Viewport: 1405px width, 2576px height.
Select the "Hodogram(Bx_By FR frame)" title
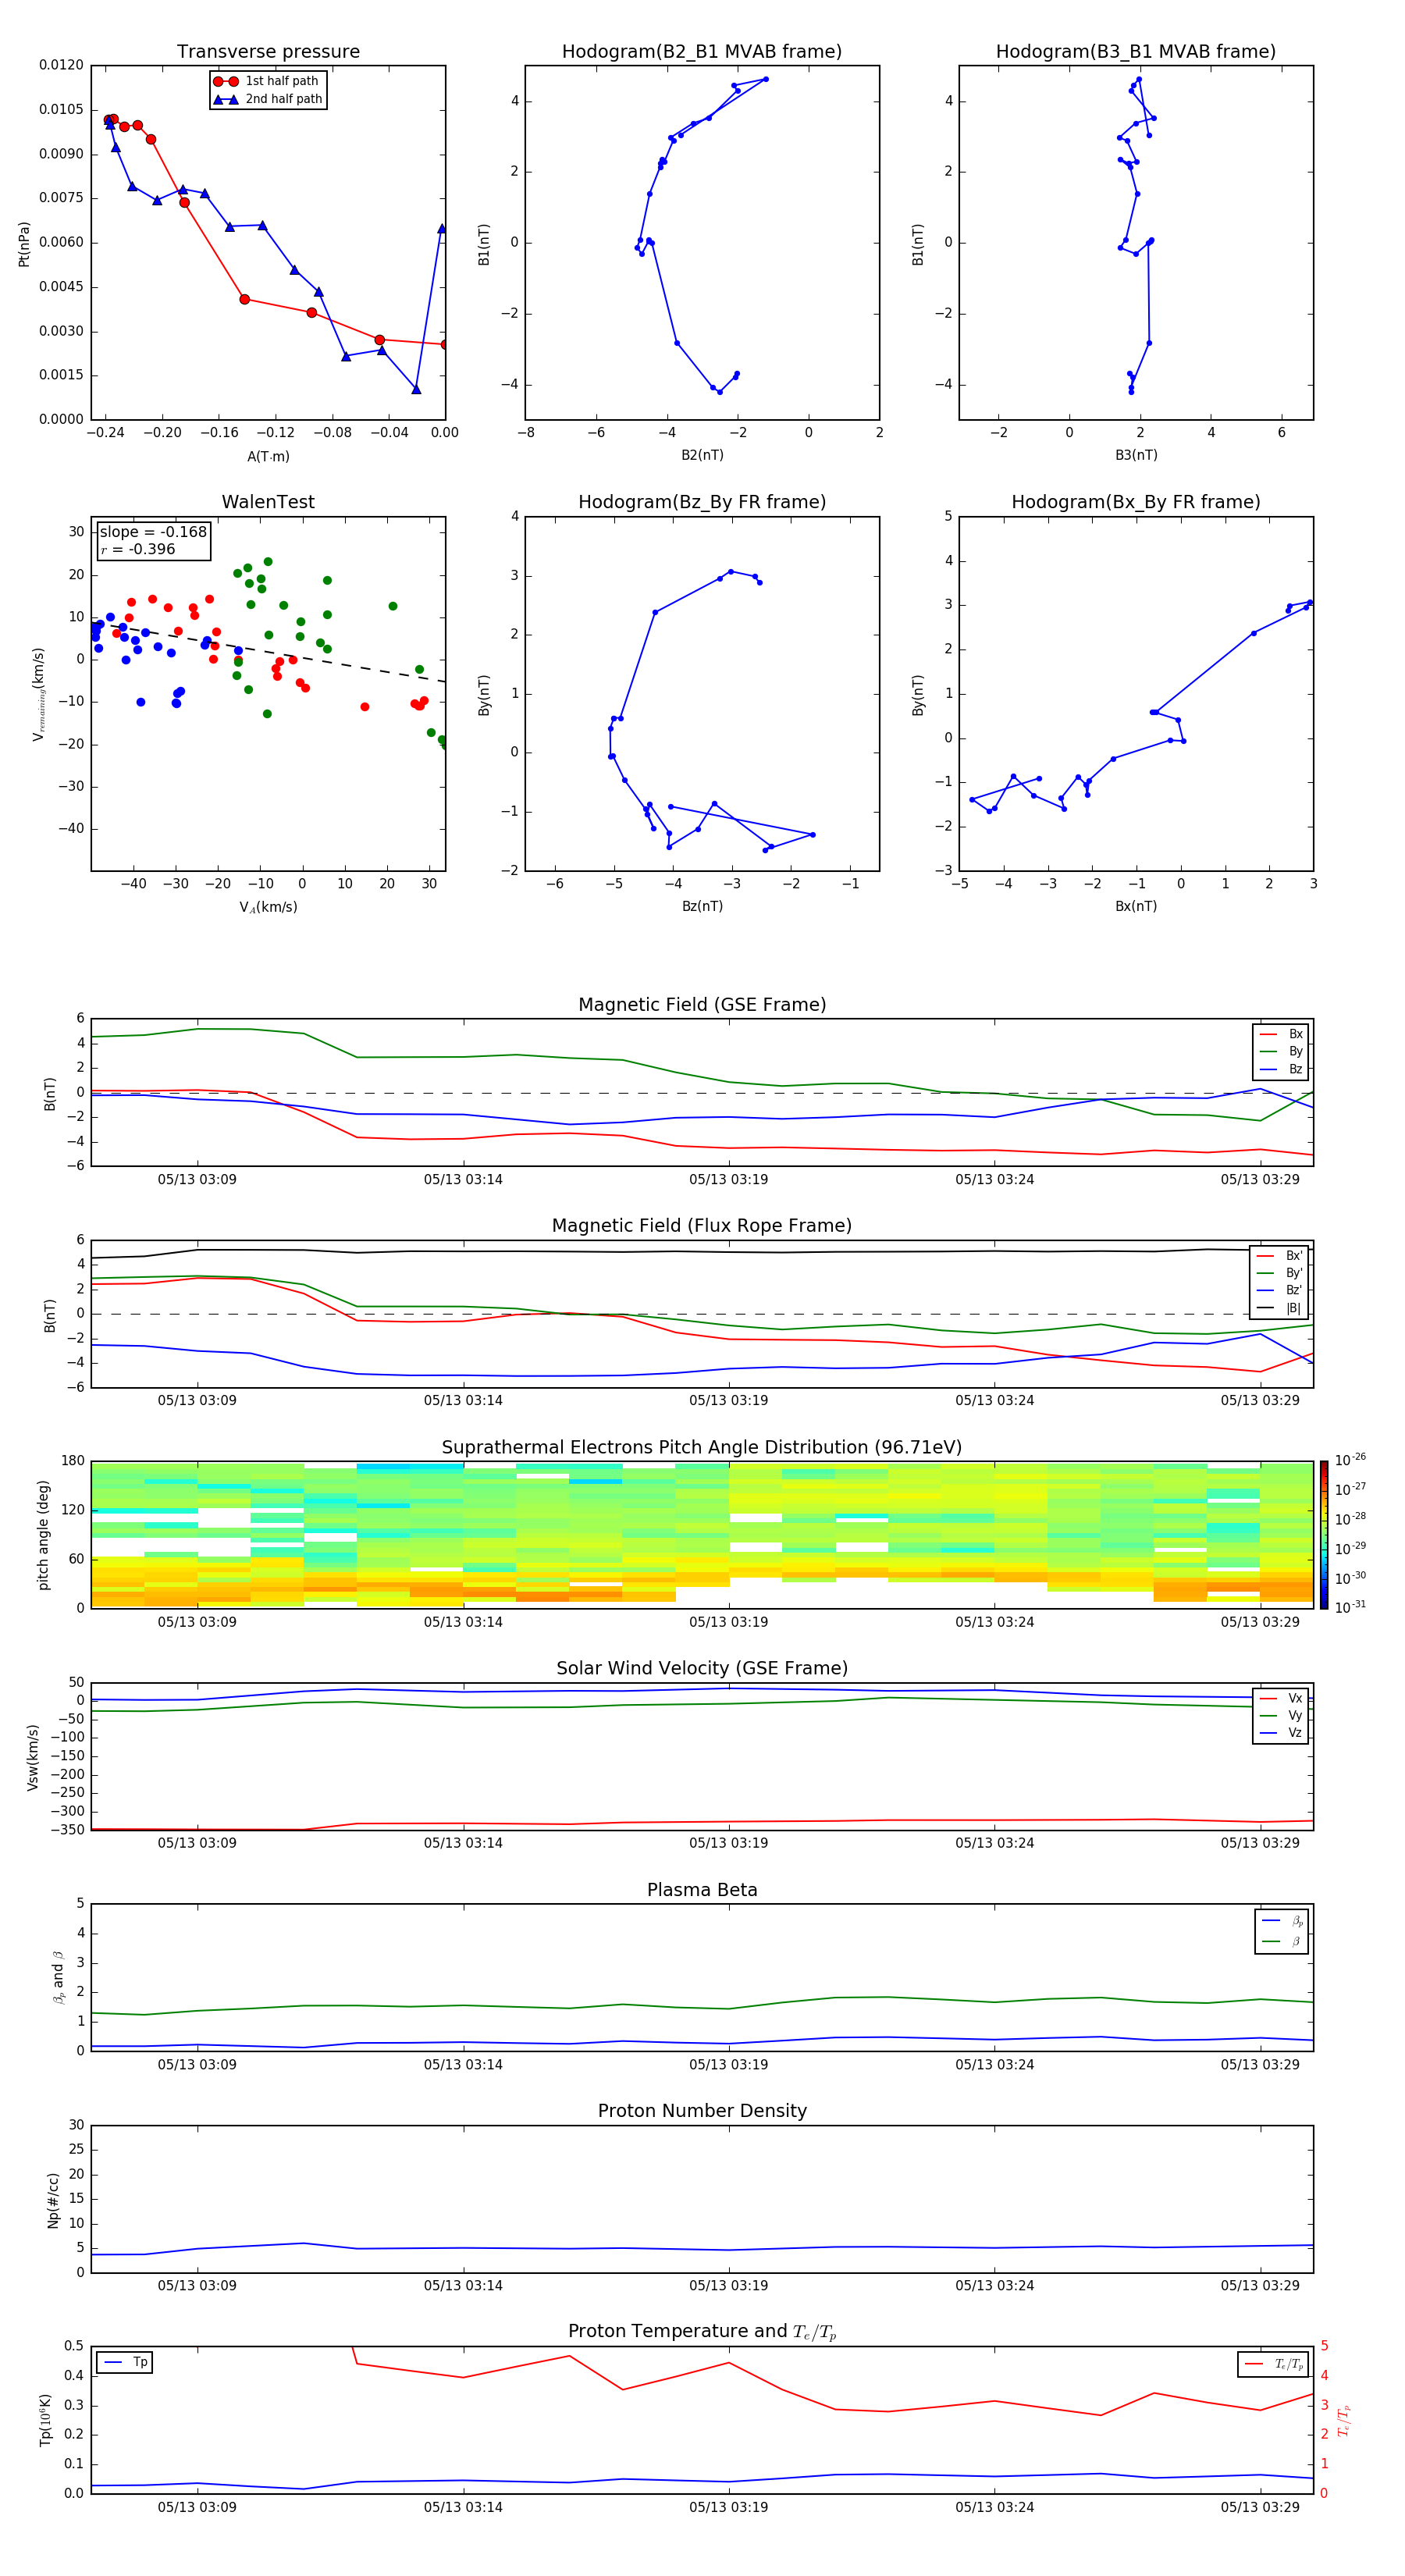pos(1136,502)
